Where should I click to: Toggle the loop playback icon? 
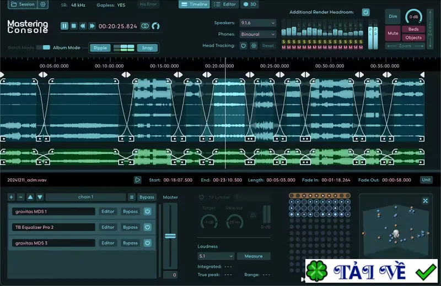(x=145, y=26)
